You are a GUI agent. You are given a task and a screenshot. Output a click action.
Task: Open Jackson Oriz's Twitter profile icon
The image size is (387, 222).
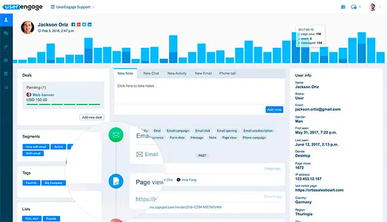click(84, 24)
